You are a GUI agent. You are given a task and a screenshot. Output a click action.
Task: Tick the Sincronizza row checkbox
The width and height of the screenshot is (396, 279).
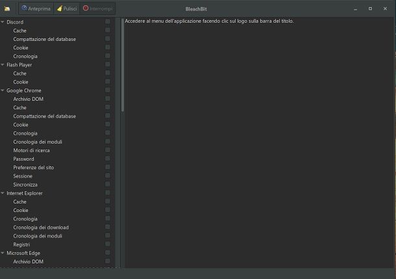[x=108, y=184]
